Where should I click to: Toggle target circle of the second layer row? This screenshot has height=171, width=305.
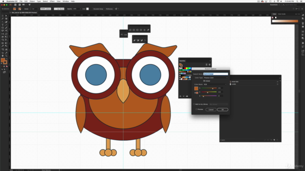coord(277,85)
